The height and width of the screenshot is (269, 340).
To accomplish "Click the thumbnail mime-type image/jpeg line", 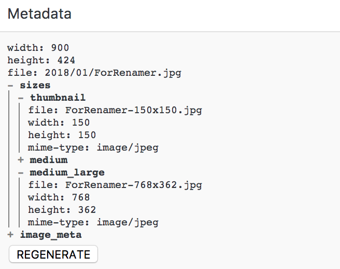I will click(x=93, y=148).
